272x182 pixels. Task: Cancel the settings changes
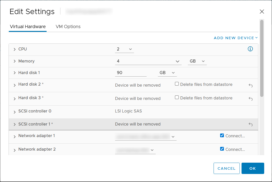pyautogui.click(x=226, y=168)
